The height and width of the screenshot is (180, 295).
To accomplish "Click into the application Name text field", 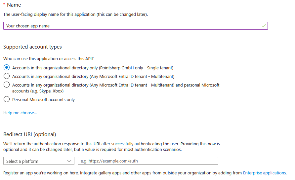I will pos(132,26).
